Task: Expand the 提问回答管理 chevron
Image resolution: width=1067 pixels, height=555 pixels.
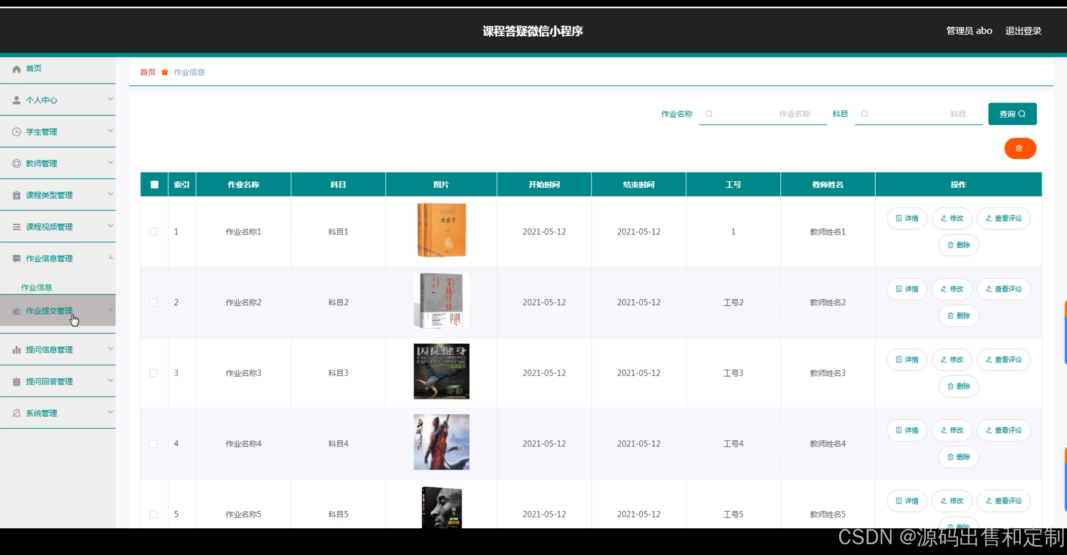Action: click(x=110, y=380)
